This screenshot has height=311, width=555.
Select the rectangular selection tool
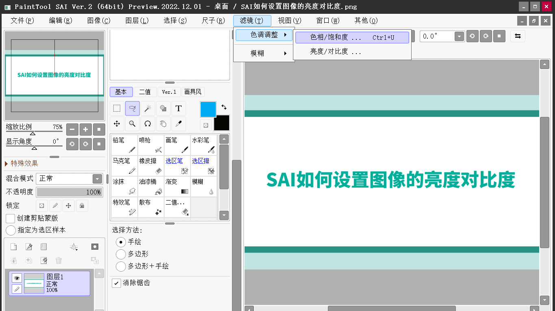[x=117, y=108]
